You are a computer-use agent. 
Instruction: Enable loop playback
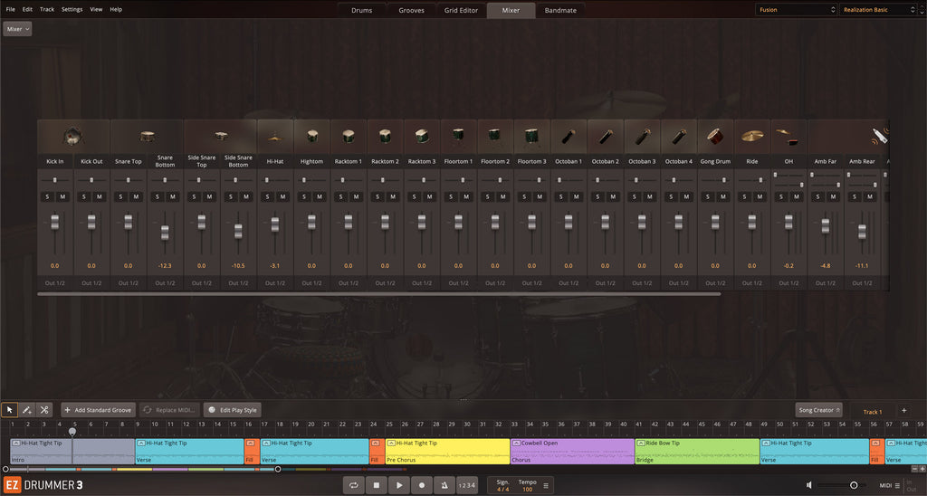[355, 486]
